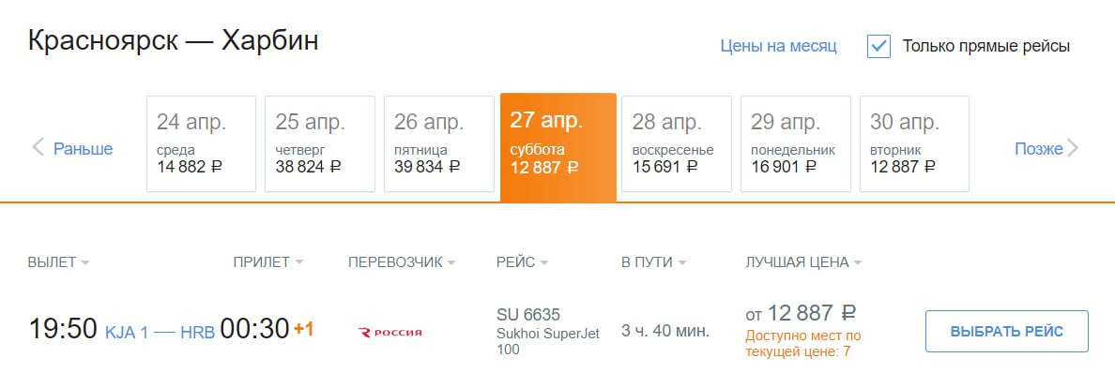This screenshot has width=1115, height=388.
Task: Select the 28 апр. воскресенье date tab
Action: pyautogui.click(x=676, y=143)
